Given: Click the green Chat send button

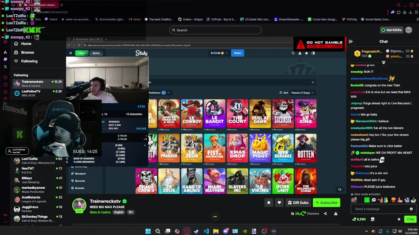Looking at the screenshot, I should (410, 219).
